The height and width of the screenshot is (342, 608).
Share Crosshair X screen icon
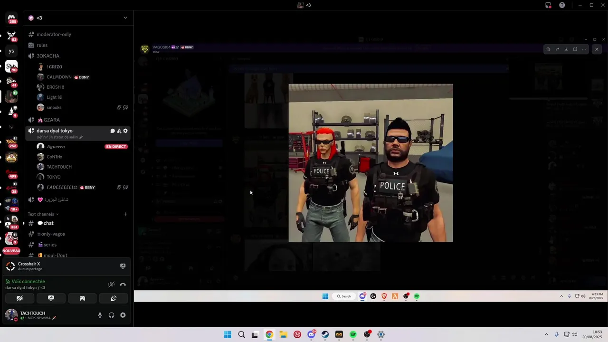(123, 266)
